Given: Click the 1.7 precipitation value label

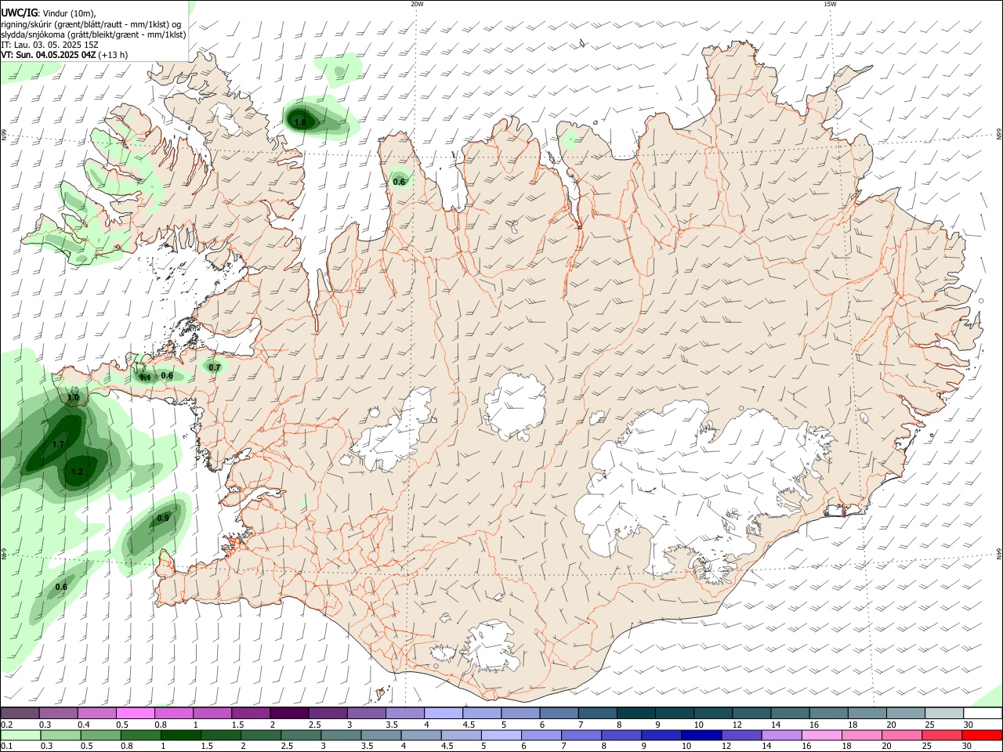Looking at the screenshot, I should tap(58, 445).
